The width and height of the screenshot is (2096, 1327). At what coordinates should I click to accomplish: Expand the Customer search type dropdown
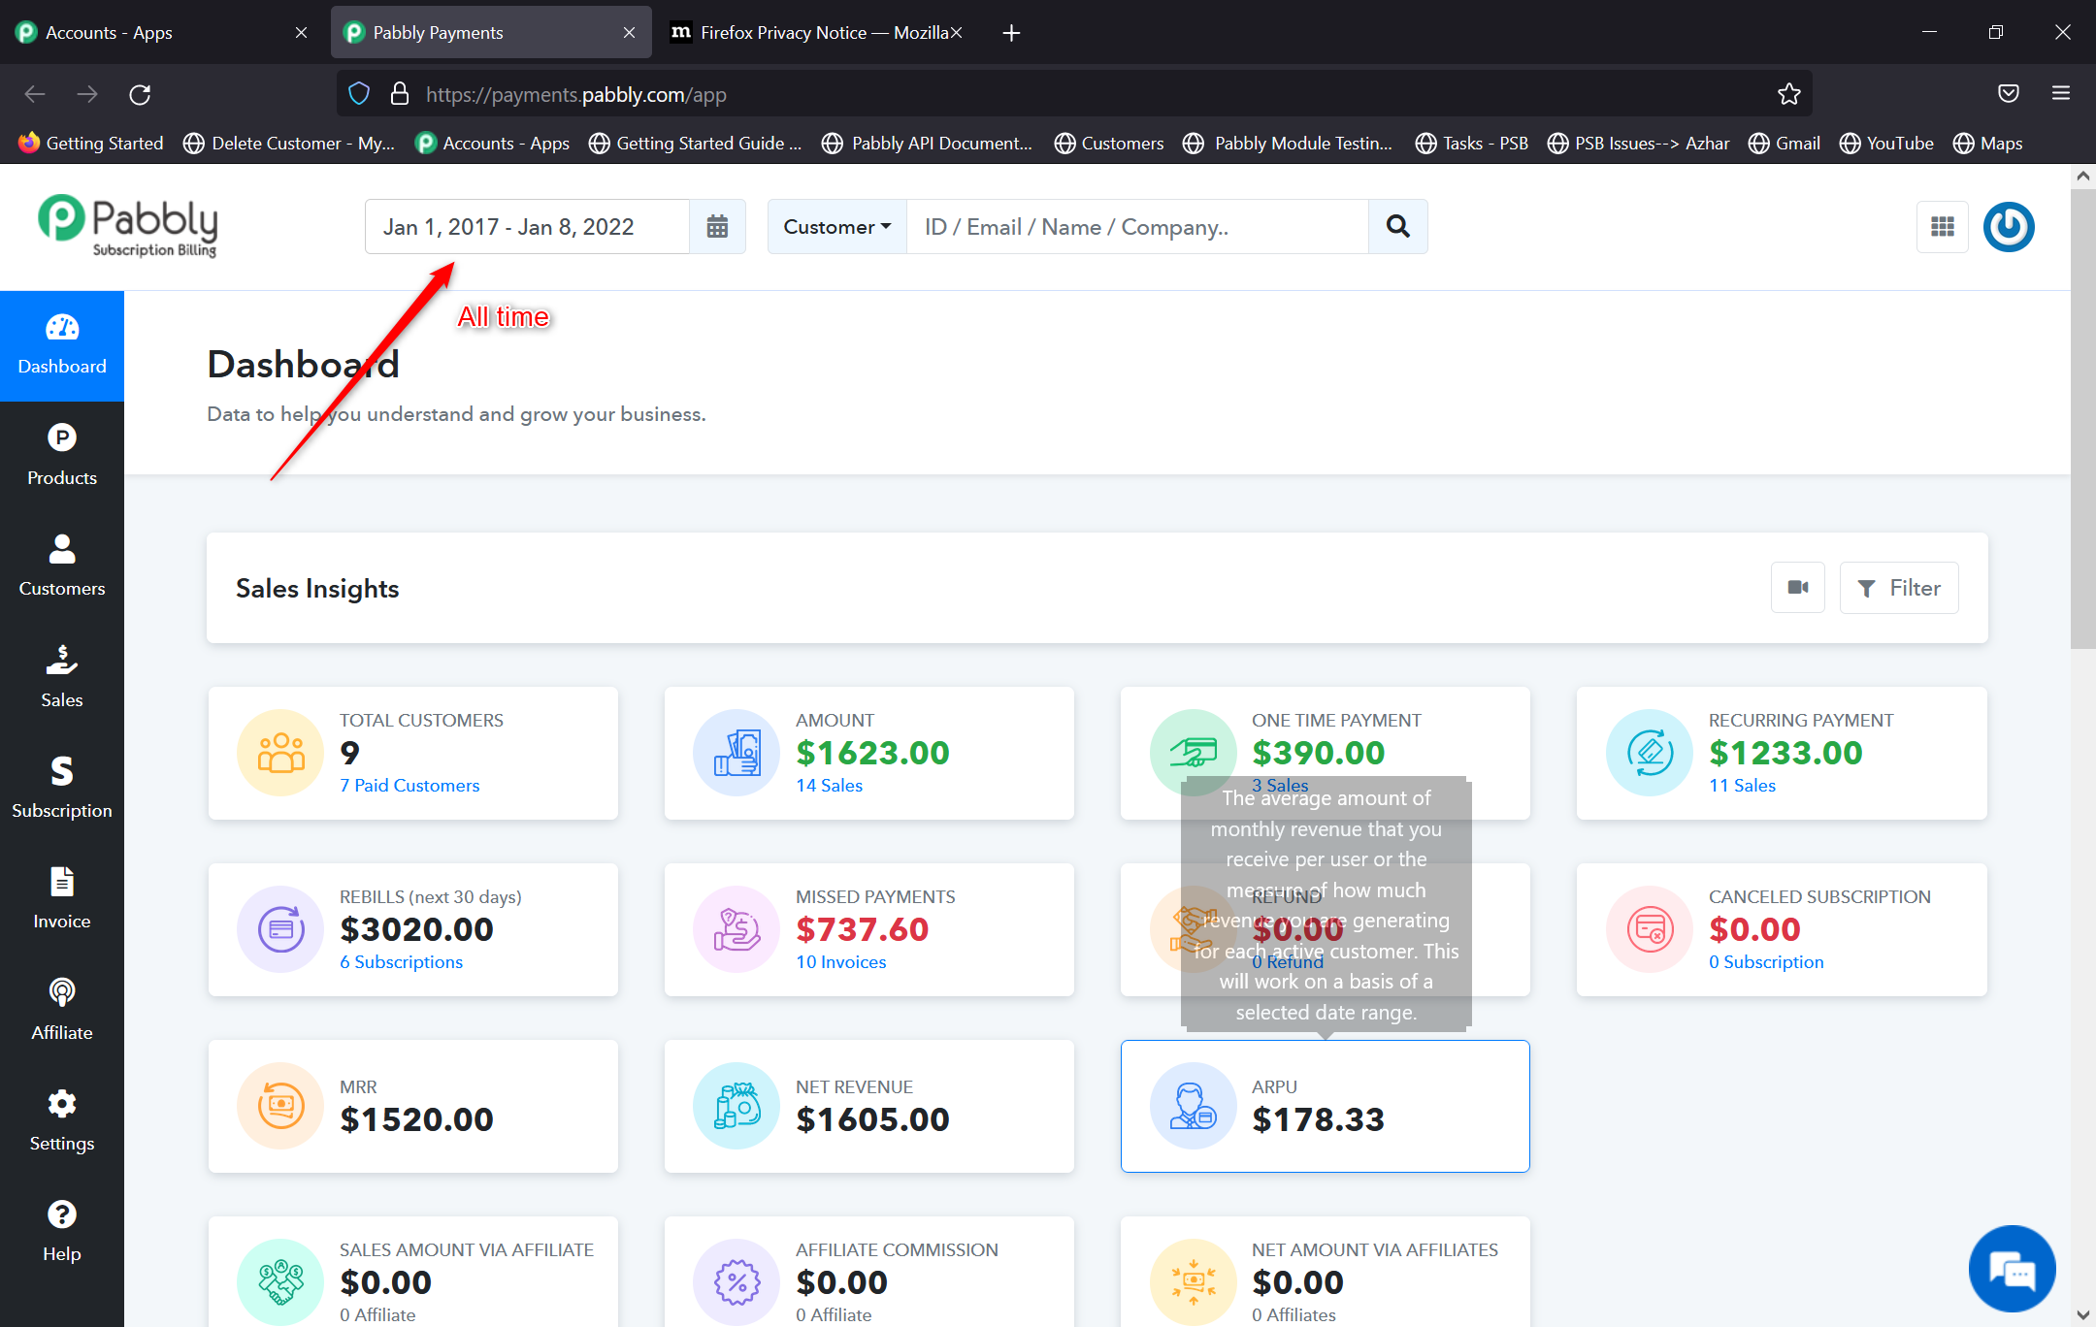(837, 227)
